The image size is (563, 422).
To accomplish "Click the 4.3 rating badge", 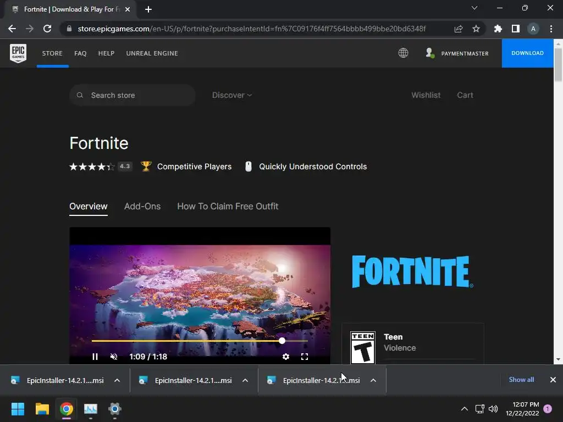I will (x=125, y=166).
